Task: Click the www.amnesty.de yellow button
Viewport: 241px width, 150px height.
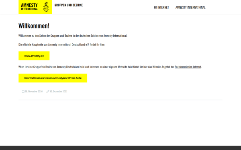Action: click(x=34, y=56)
